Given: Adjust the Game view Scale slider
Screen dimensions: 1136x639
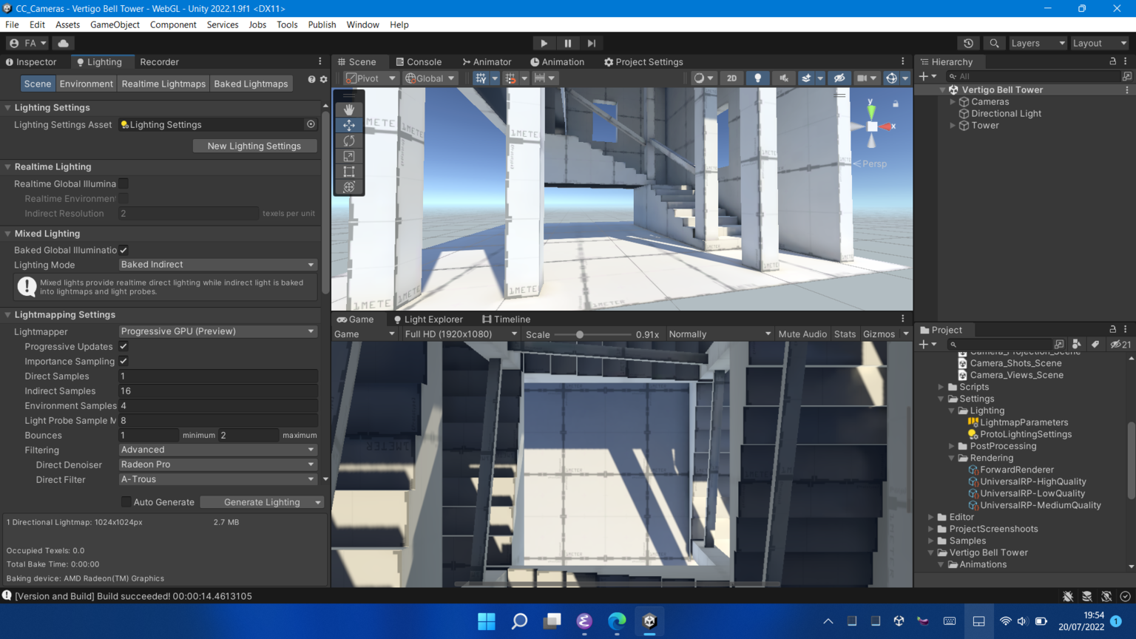Looking at the screenshot, I should point(581,334).
